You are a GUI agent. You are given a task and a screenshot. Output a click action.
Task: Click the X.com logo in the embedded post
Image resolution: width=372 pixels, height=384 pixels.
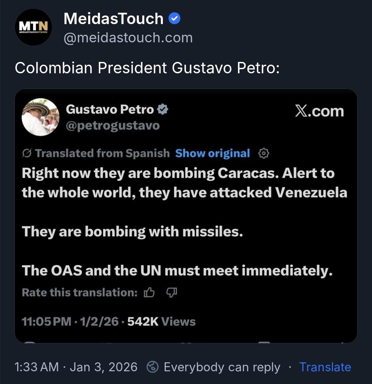[x=319, y=111]
